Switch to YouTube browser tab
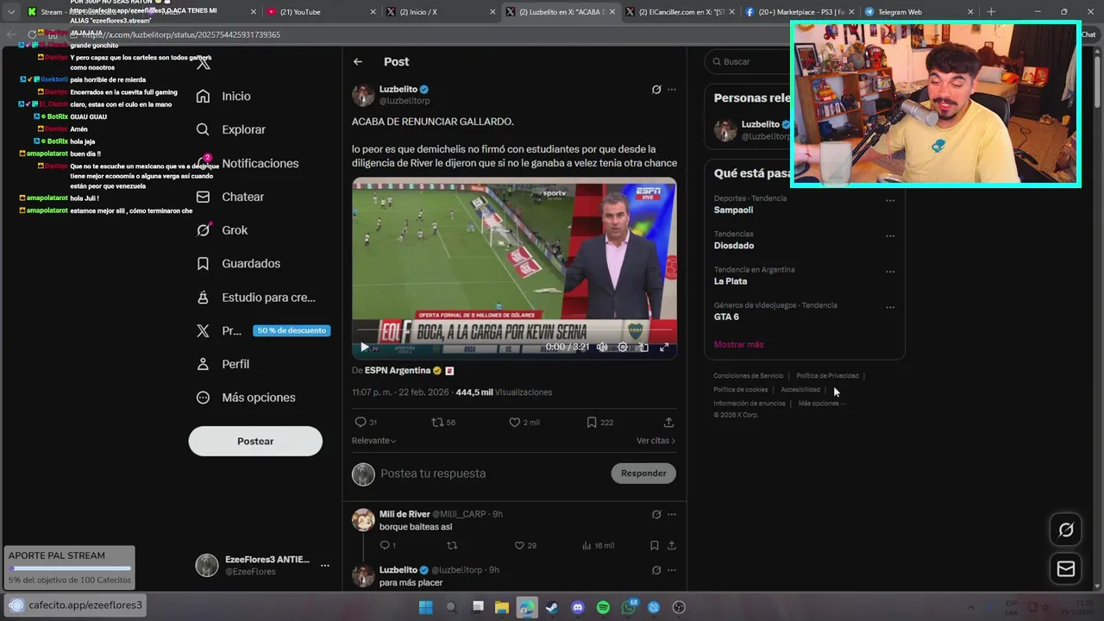 [x=321, y=12]
